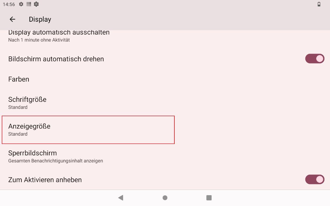Tap the Zum Aktivieren anheben label
330x206 pixels.
(45, 180)
